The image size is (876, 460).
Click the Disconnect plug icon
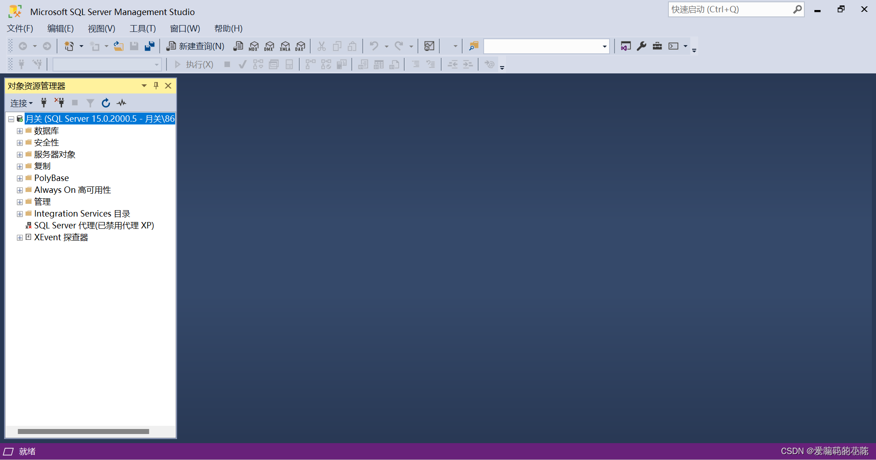[59, 103]
